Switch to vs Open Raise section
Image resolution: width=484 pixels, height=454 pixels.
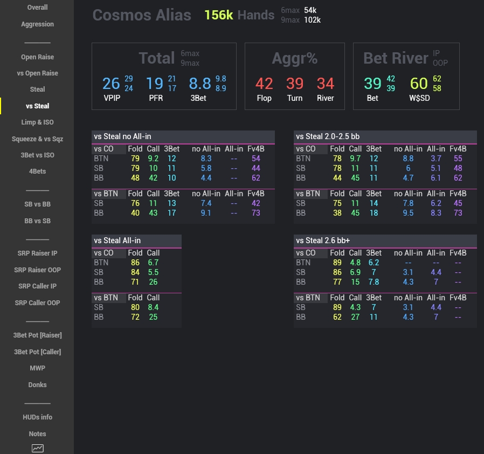[37, 73]
